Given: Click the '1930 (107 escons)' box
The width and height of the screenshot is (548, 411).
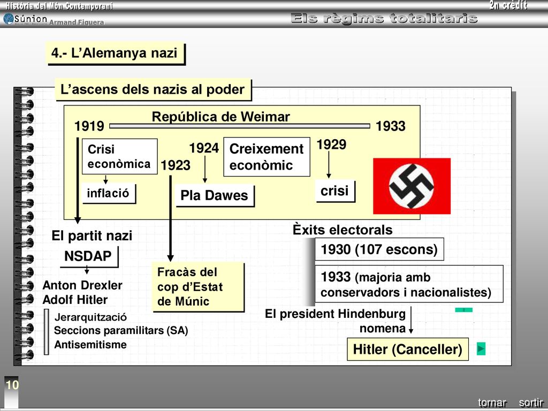Looking at the screenshot, I should point(379,249).
